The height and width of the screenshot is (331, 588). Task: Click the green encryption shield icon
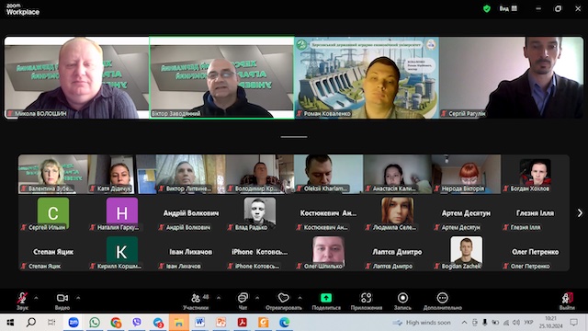pos(487,8)
